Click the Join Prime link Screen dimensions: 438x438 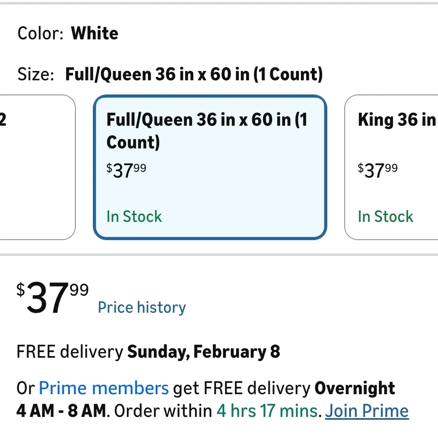pos(367,411)
